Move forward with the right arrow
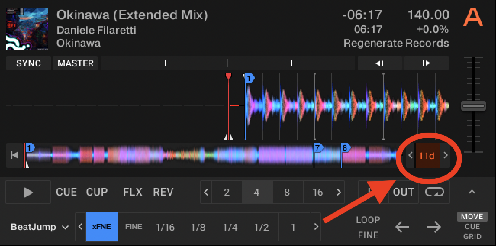This screenshot has height=246, width=496. [434, 227]
